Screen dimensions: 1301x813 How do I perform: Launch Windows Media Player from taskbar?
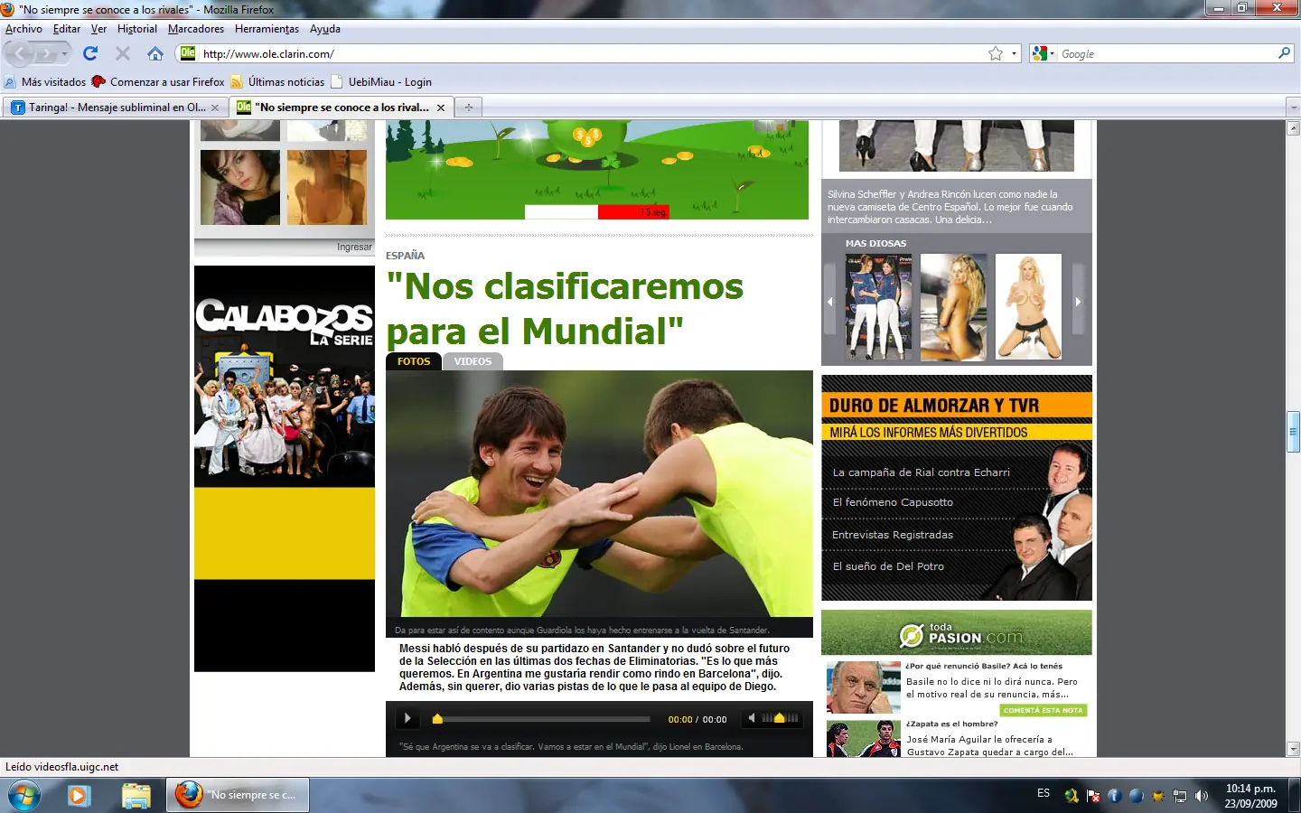[x=80, y=796]
